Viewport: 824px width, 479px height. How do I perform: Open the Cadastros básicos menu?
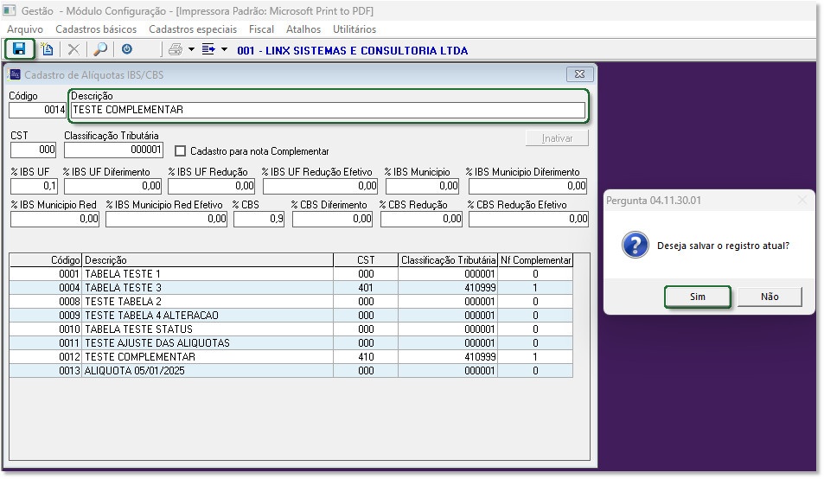pyautogui.click(x=96, y=29)
